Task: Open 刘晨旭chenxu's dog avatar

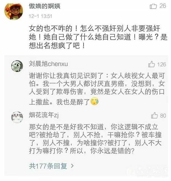Action: [17, 66]
